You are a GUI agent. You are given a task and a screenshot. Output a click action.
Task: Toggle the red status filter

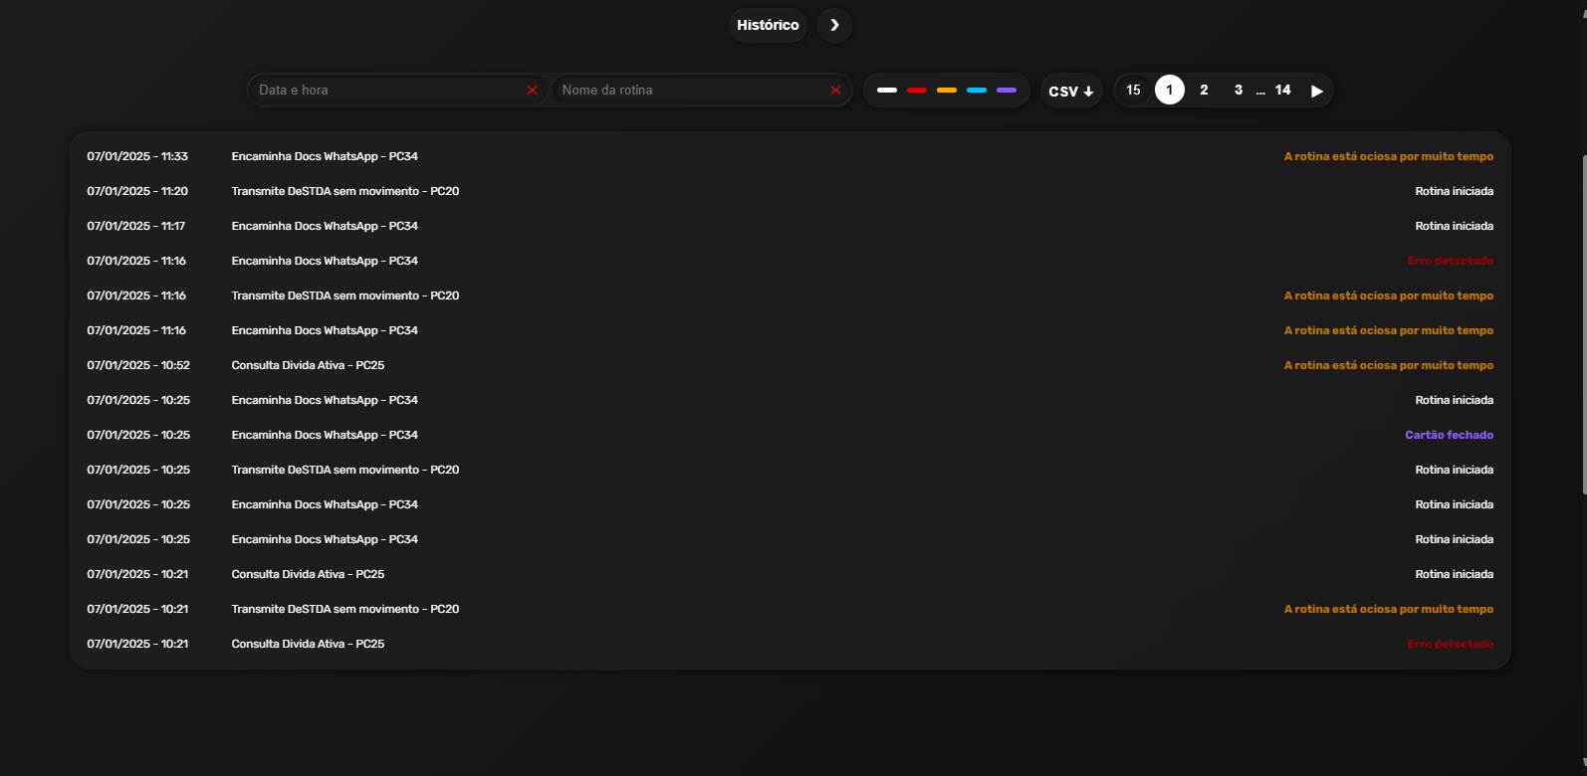[917, 91]
